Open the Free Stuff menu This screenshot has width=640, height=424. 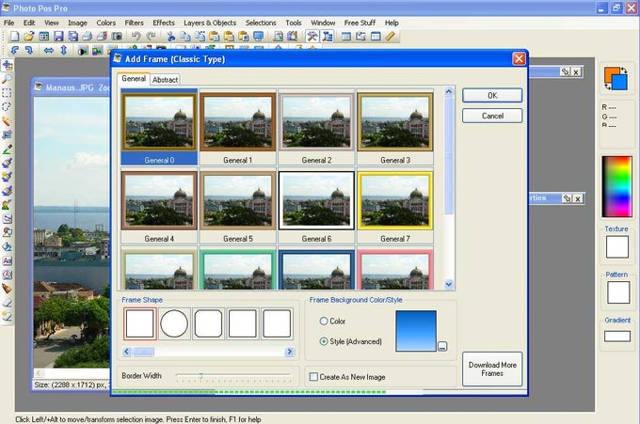coord(360,23)
